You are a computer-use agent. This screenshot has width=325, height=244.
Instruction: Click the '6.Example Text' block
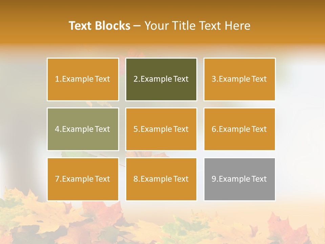pyautogui.click(x=239, y=129)
